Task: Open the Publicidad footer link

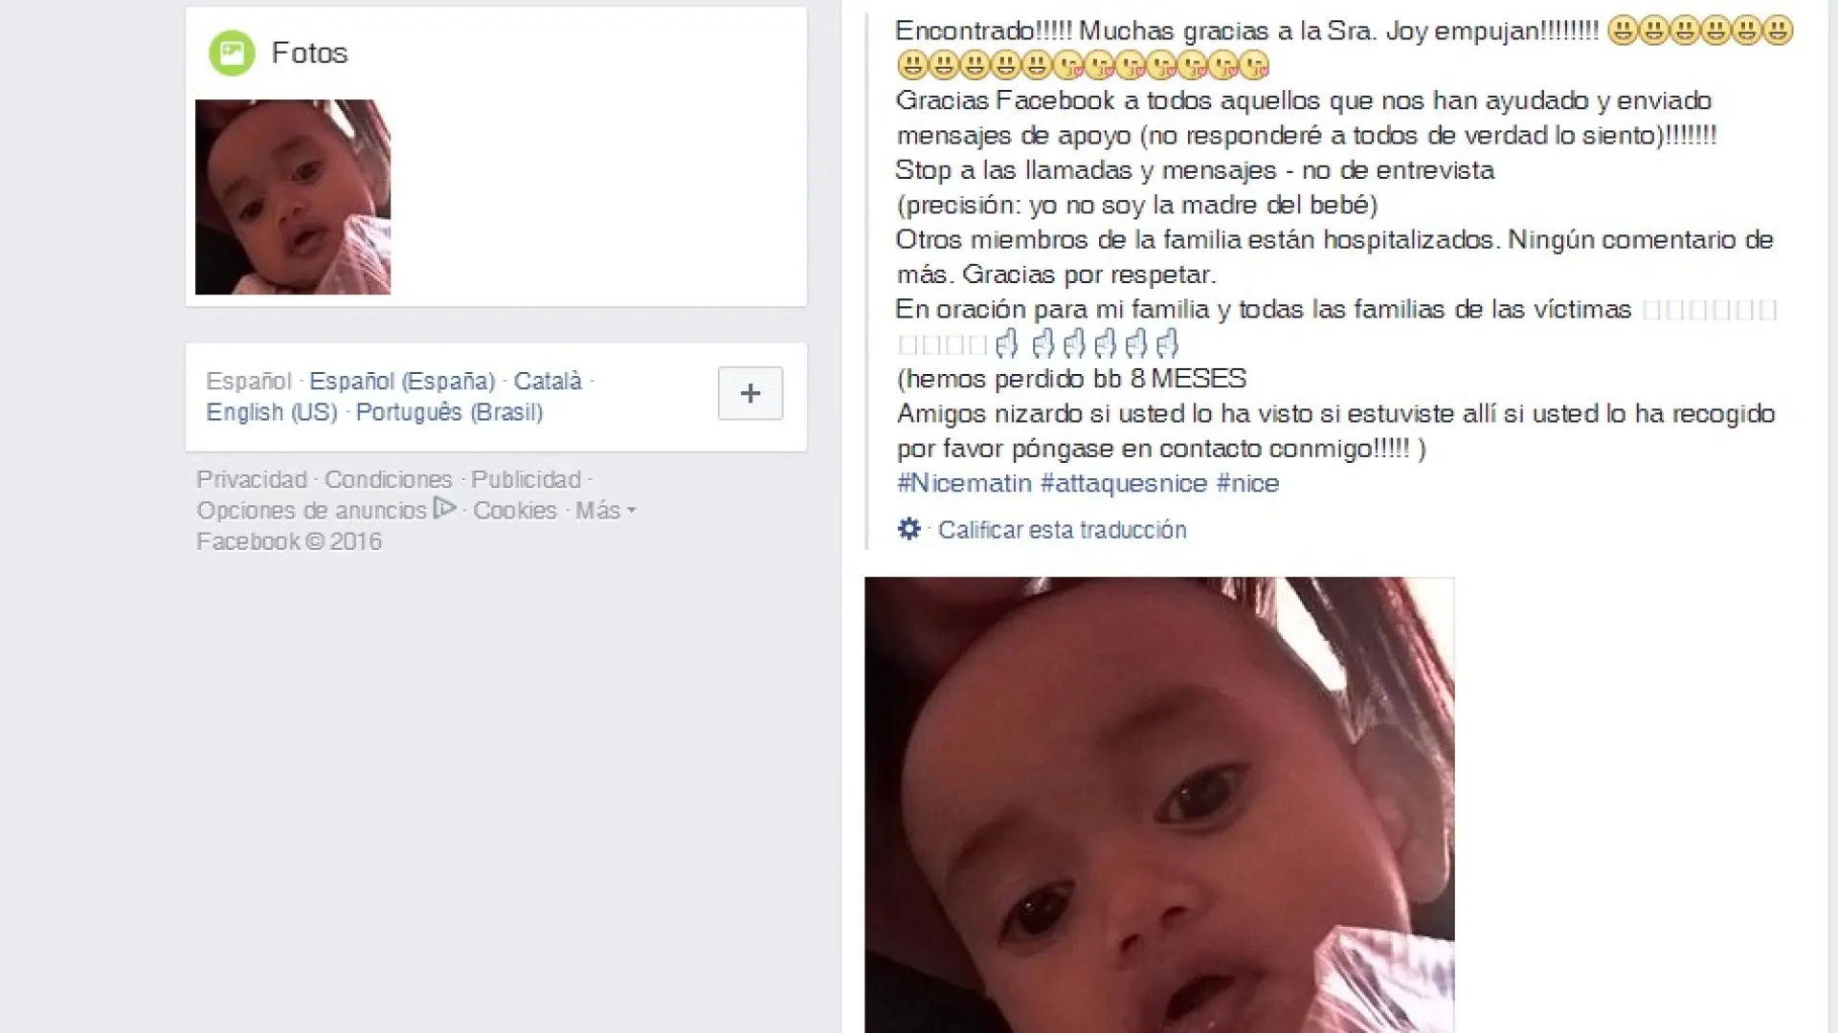Action: point(526,479)
